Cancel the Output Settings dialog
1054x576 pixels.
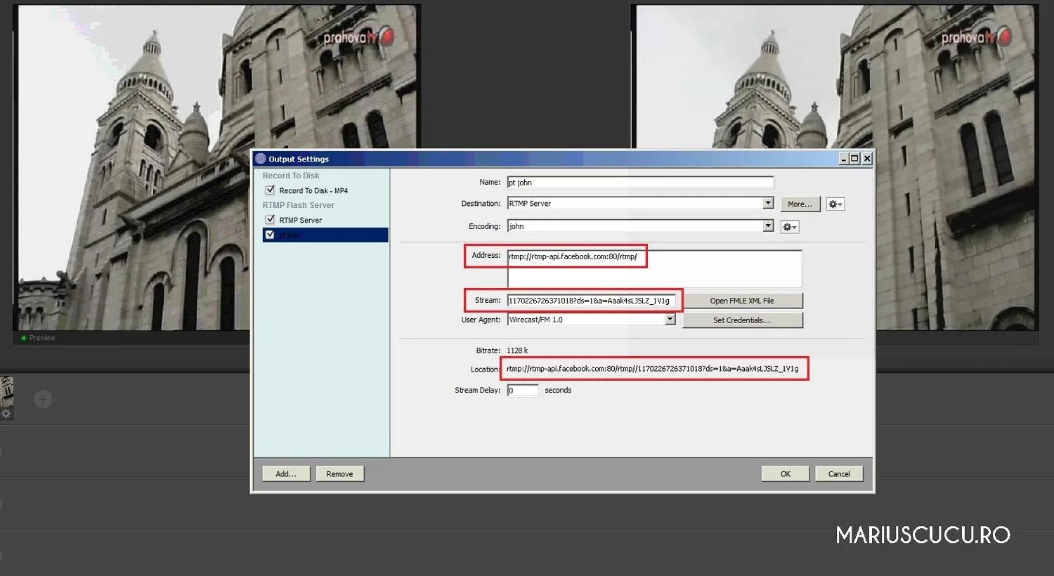[839, 474]
